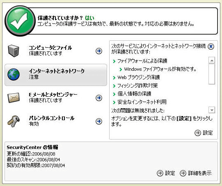Click arrow icon next to Eメールとメッセンジャー
Viewport: 222px width, 186px height.
click(x=99, y=98)
